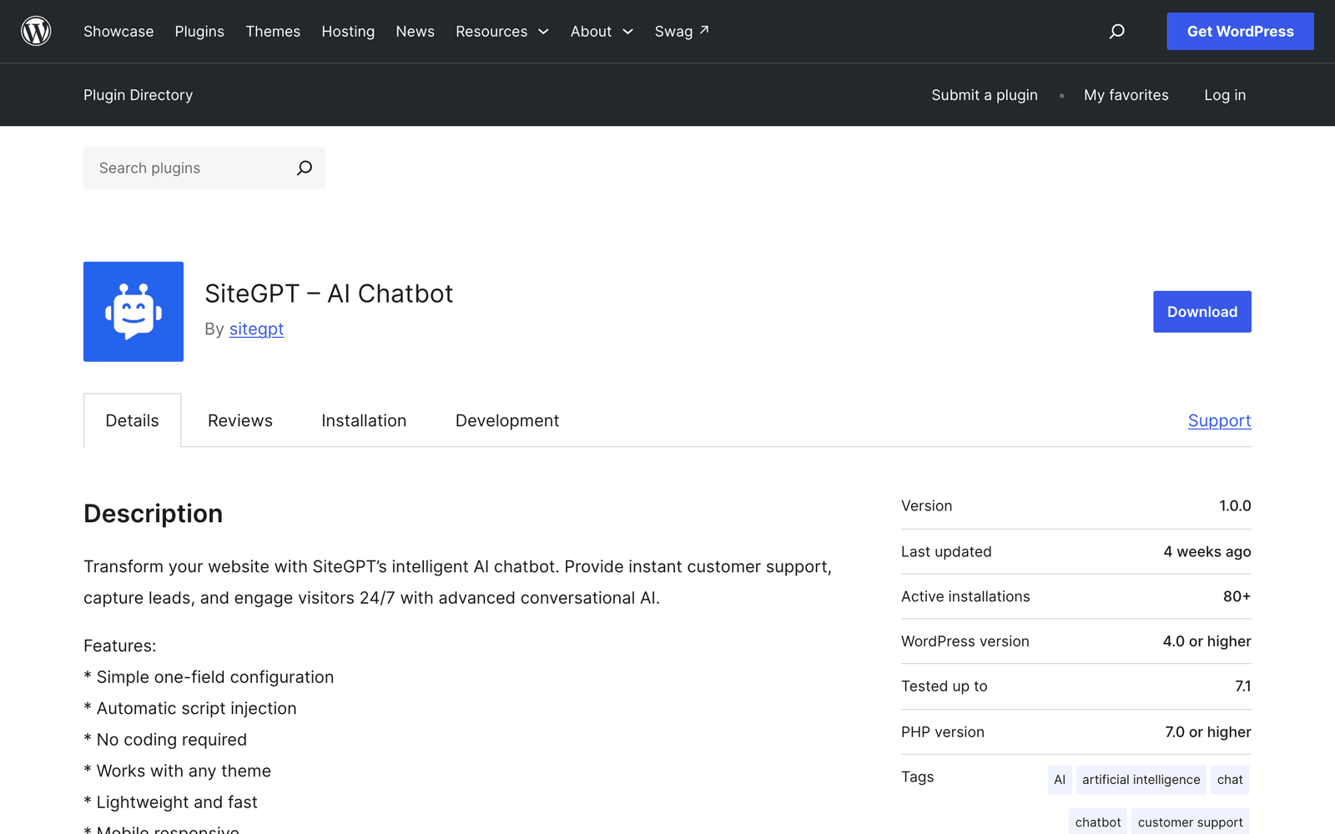Click the artificial intelligence tag

coord(1141,780)
